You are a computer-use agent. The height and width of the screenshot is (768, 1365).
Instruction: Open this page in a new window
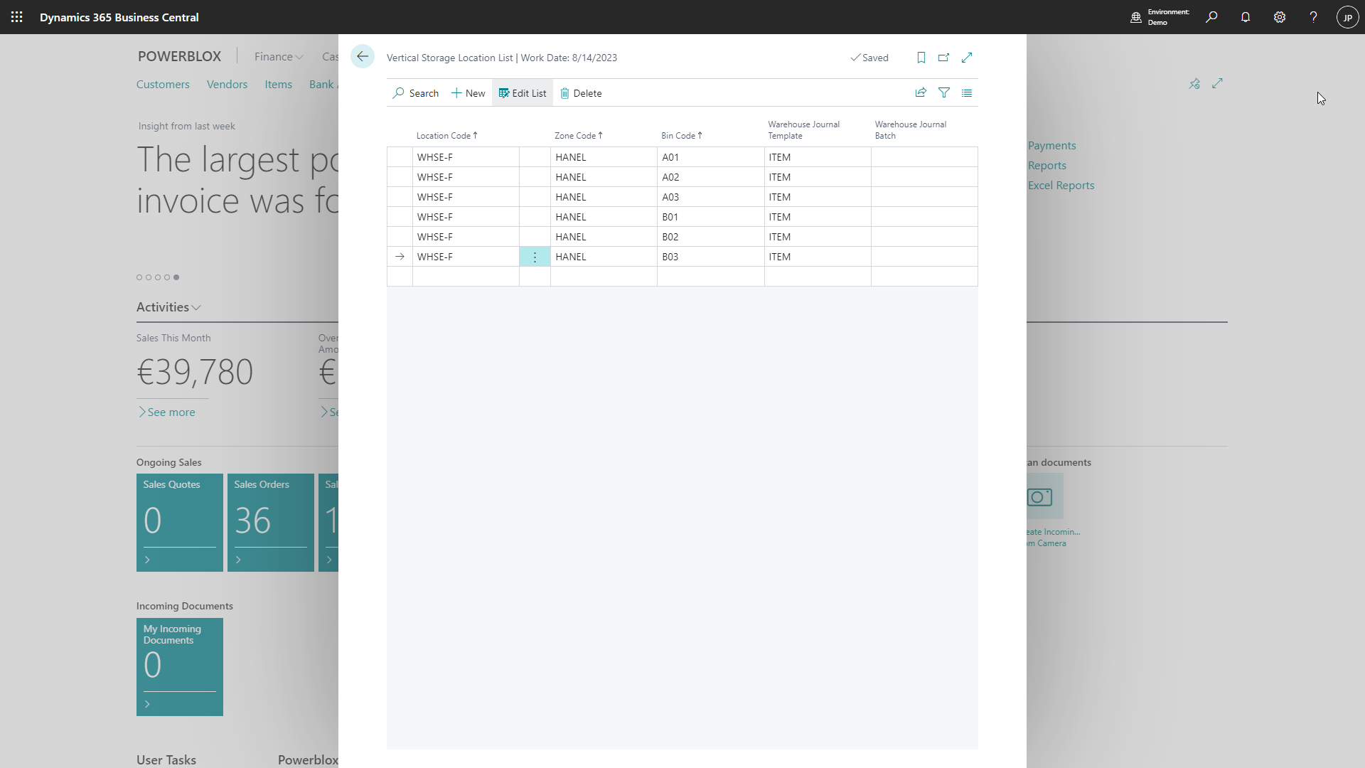point(944,58)
